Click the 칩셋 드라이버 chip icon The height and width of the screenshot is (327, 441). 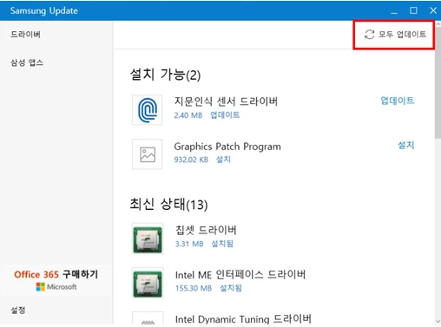pyautogui.click(x=148, y=239)
